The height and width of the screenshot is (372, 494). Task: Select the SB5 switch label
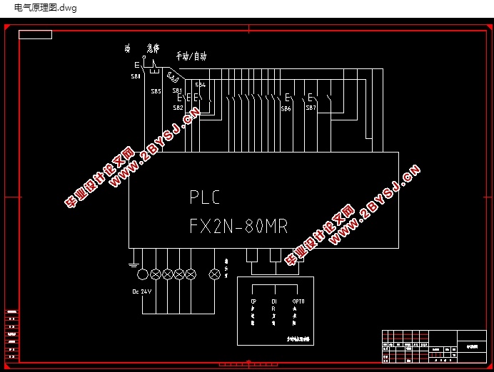(x=156, y=91)
